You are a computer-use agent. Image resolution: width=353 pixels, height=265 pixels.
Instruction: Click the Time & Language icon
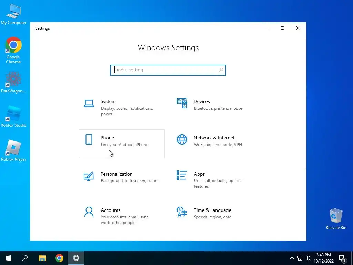(x=182, y=212)
